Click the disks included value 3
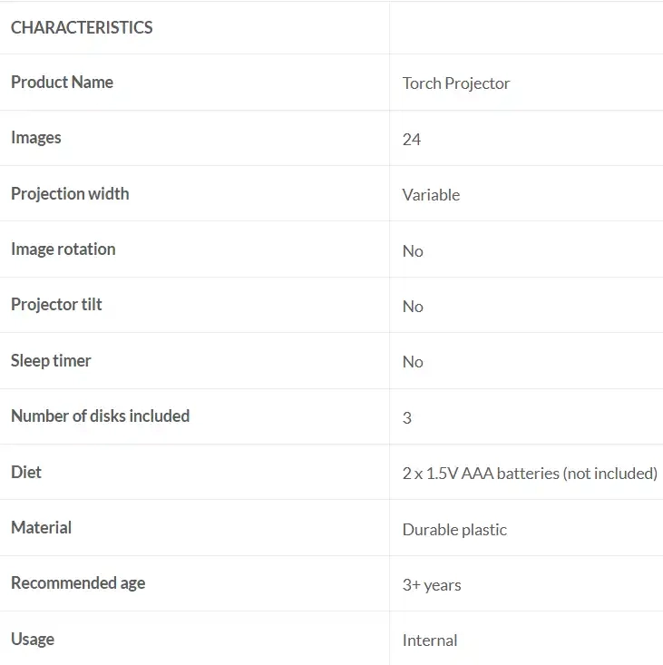This screenshot has height=665, width=663. pyautogui.click(x=407, y=418)
